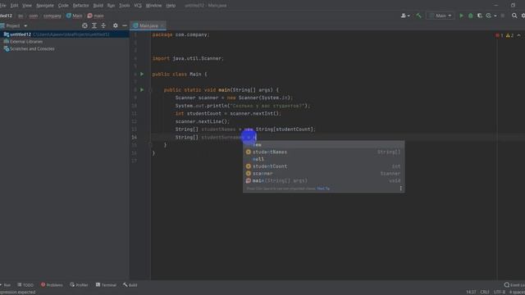
Task: Select the untitled12 project root node
Action: point(65,34)
